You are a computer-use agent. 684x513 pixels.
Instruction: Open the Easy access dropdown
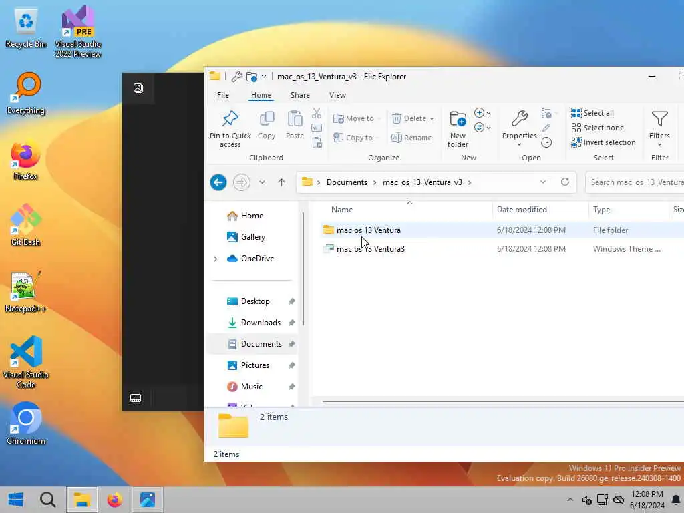(482, 128)
